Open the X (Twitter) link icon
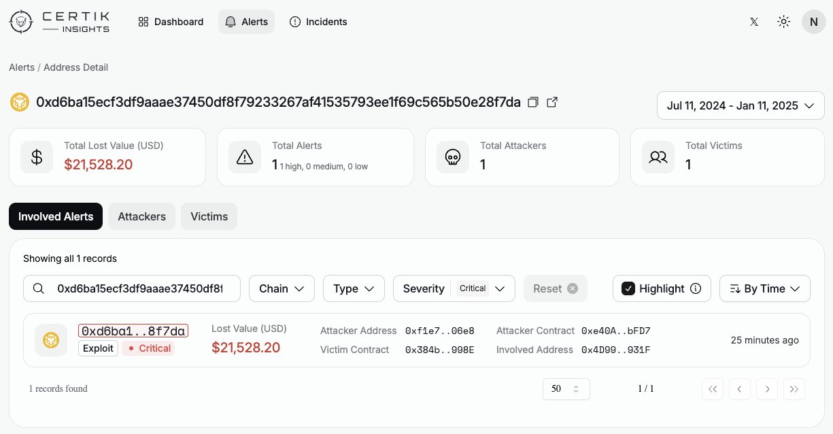The width and height of the screenshot is (833, 434). (753, 22)
